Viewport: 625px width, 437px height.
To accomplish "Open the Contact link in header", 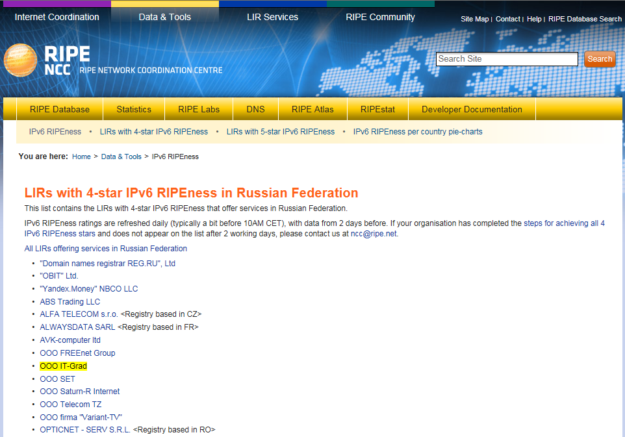I will pos(508,19).
